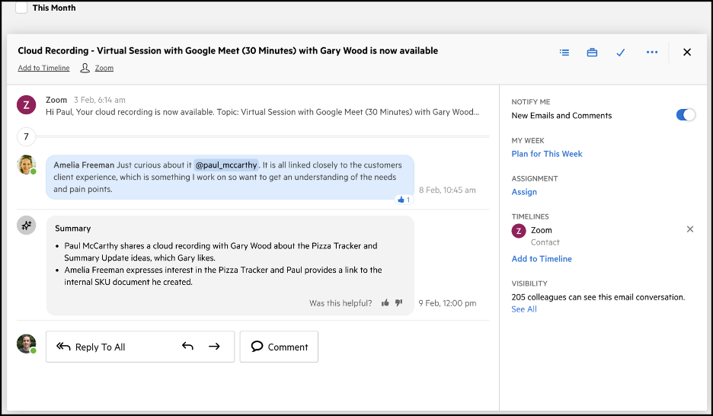Click the forward arrow icon
Screen dimensions: 713x416
214,347
